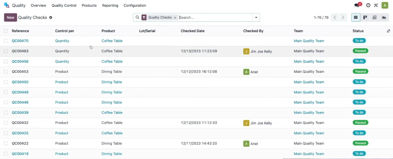Screen dimensions: 393x159
Task: Click the New button
Action: point(10,18)
